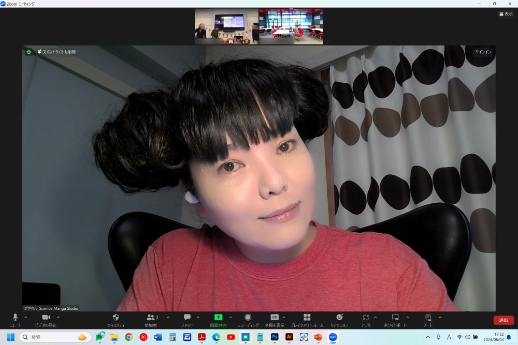Open Show Captions (字幕を表示) CC item
Screen dimensions: 518x345
point(275,318)
